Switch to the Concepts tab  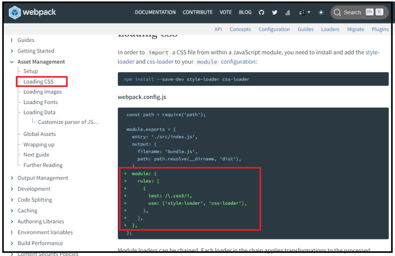240,29
